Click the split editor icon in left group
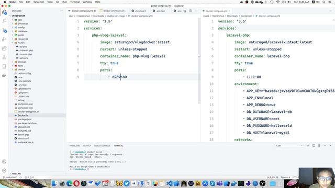This screenshot has width=335, height=188. pyautogui.click(x=191, y=11)
